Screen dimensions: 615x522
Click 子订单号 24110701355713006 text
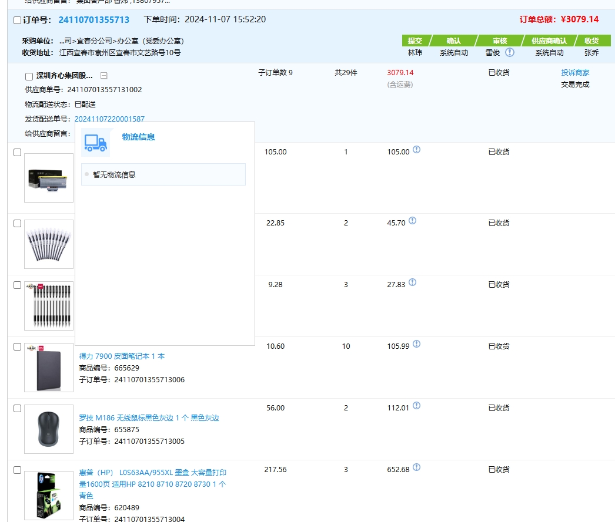pyautogui.click(x=132, y=379)
